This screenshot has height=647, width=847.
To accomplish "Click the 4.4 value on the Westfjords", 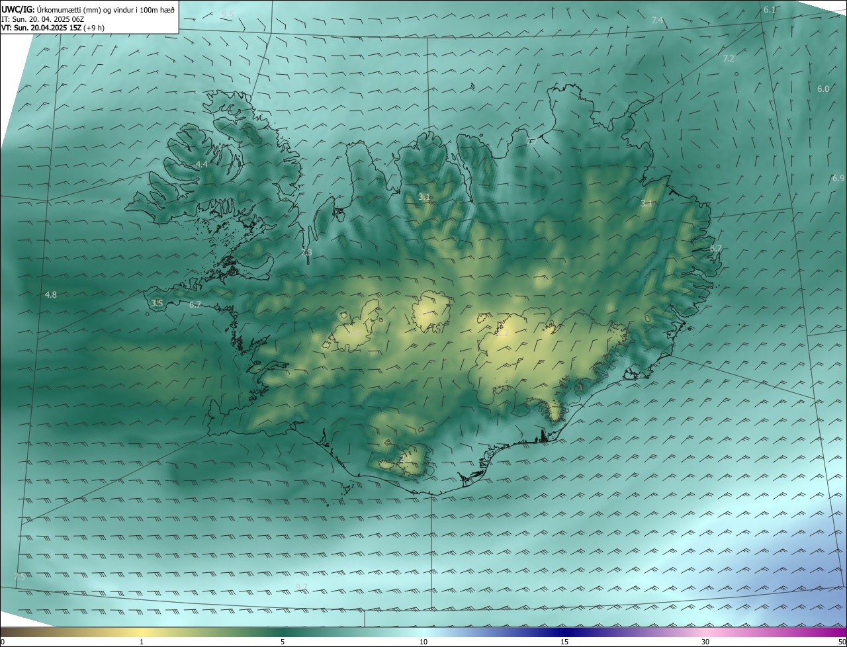I will tap(202, 165).
